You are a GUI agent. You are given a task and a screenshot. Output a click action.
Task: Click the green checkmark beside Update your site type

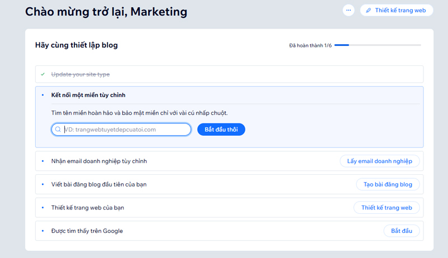43,74
